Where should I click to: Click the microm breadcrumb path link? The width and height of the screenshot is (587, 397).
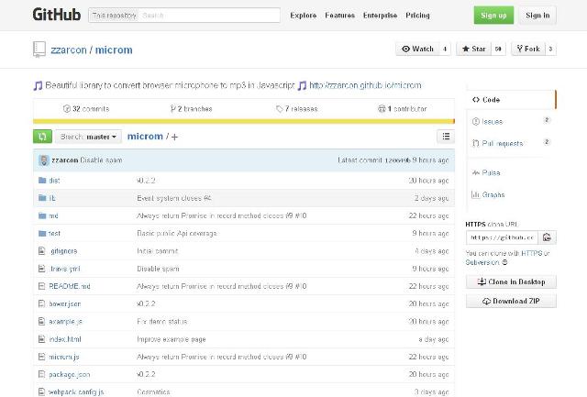145,137
